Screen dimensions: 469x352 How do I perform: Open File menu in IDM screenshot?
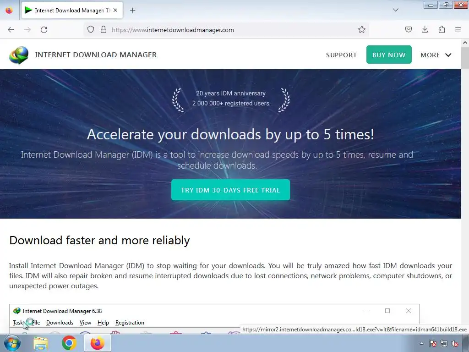[36, 323]
